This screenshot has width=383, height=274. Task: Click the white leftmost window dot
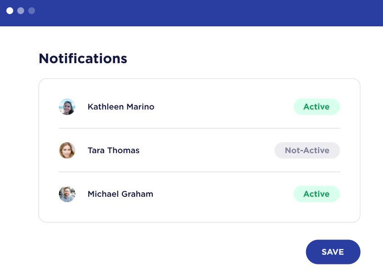[10, 11]
